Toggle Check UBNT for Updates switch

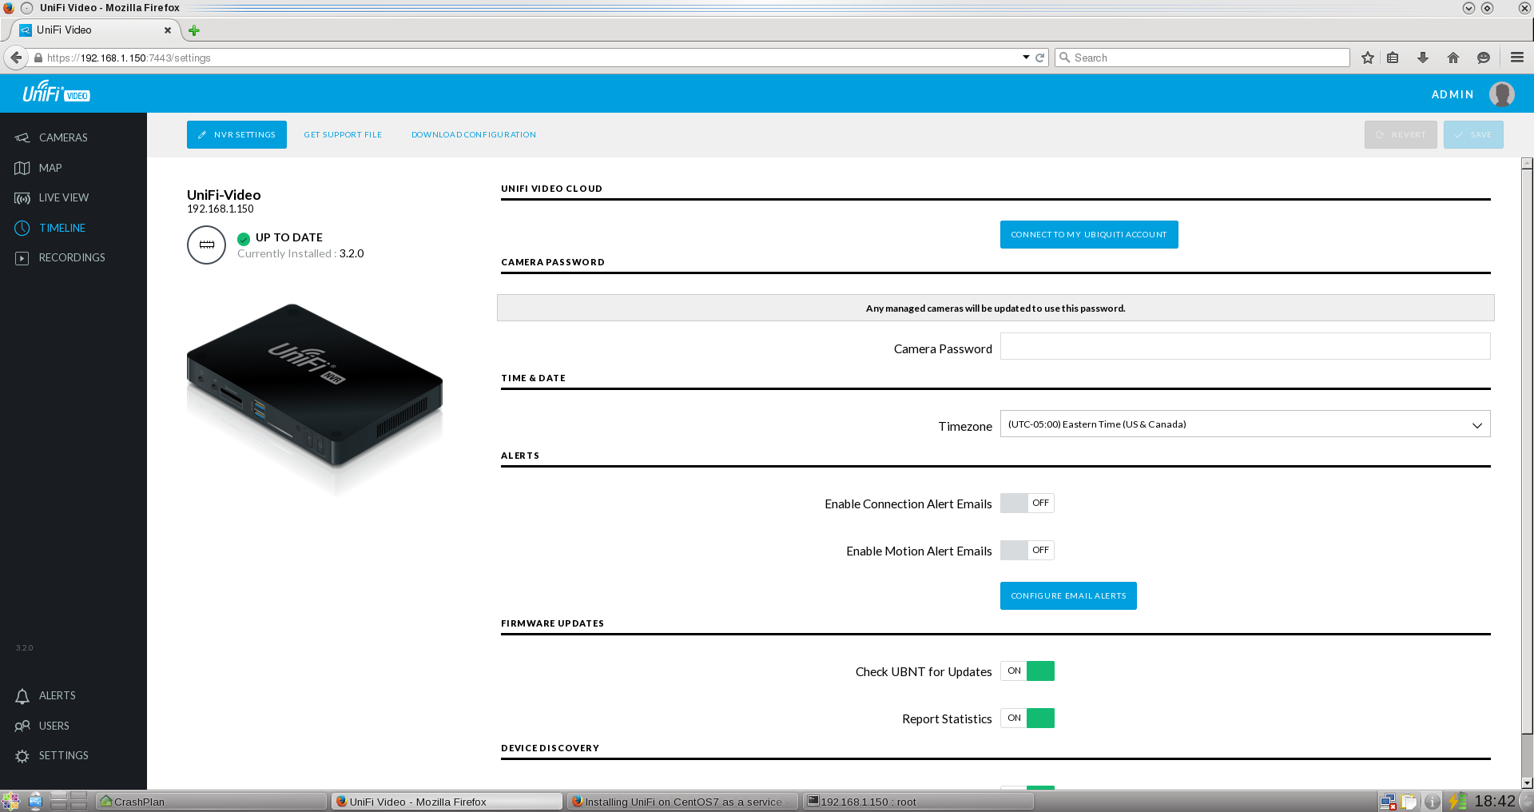(x=1027, y=671)
